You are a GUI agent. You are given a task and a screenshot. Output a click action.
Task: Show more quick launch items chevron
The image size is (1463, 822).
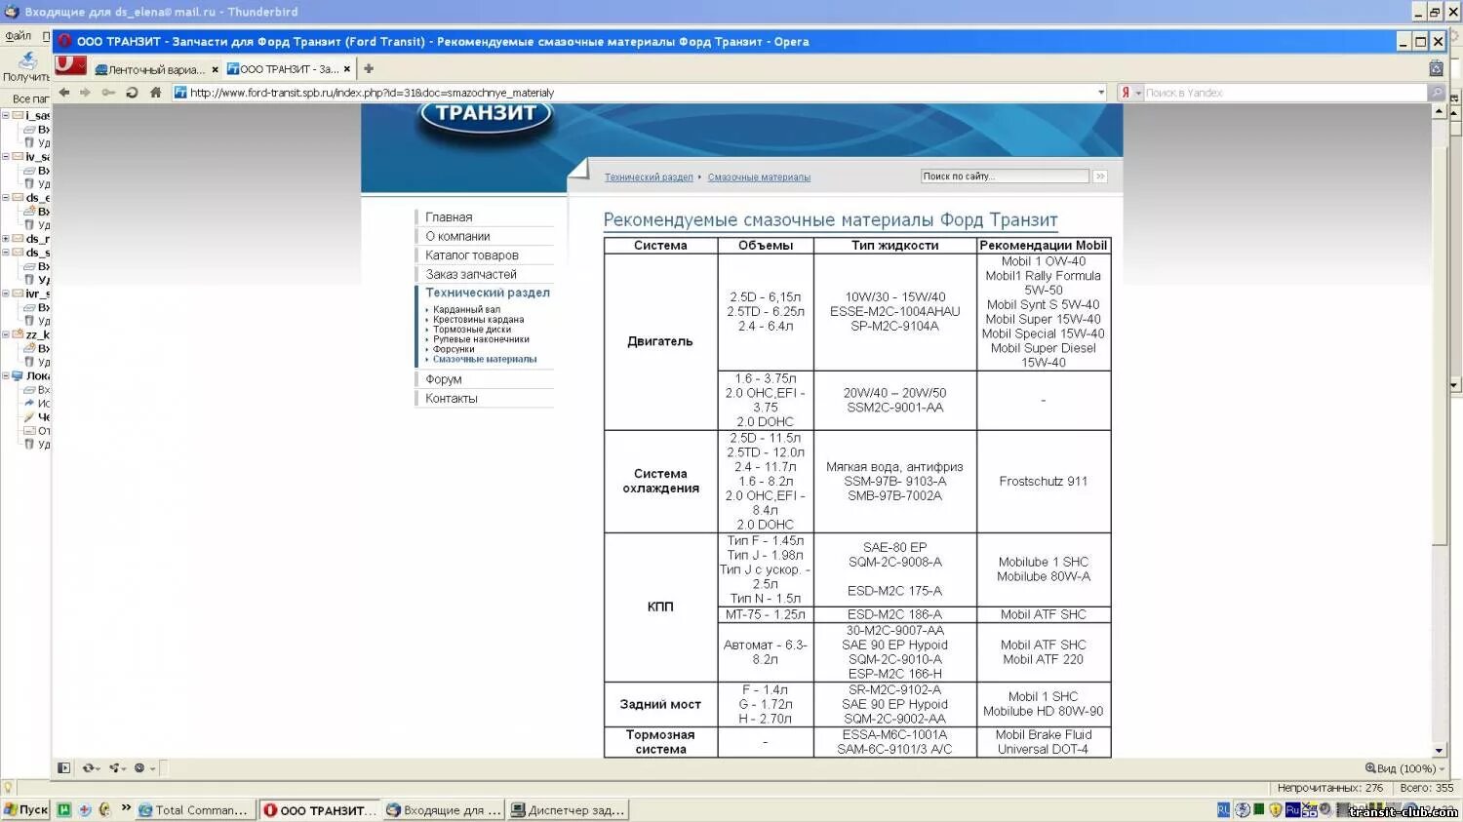[126, 807]
